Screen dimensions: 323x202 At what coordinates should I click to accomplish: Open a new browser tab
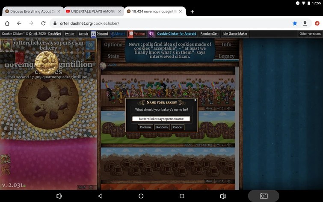pos(192,12)
